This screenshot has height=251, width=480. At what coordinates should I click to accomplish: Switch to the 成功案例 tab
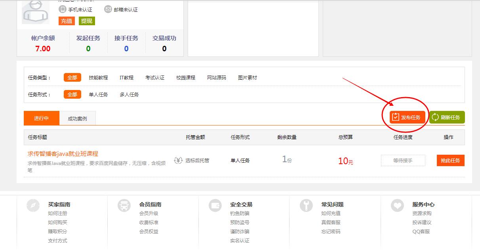pyautogui.click(x=77, y=118)
